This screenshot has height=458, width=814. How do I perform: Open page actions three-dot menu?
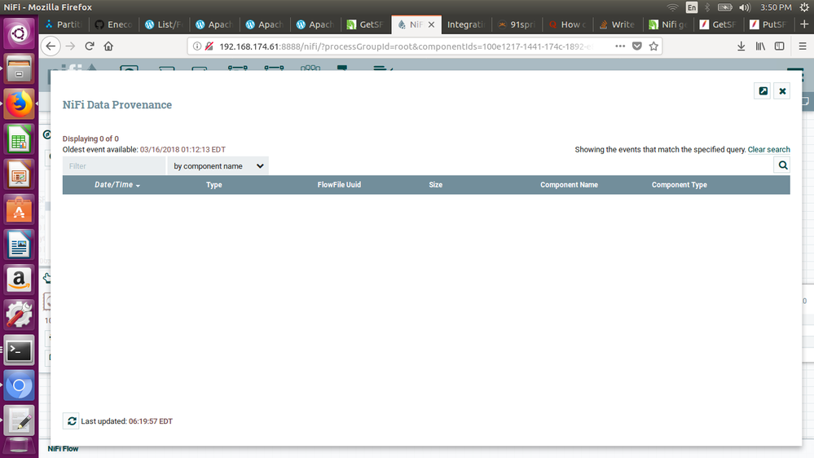[620, 46]
